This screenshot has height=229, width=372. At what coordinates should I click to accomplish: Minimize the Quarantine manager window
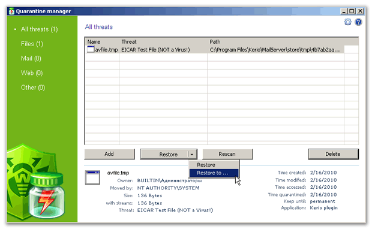[344, 11]
